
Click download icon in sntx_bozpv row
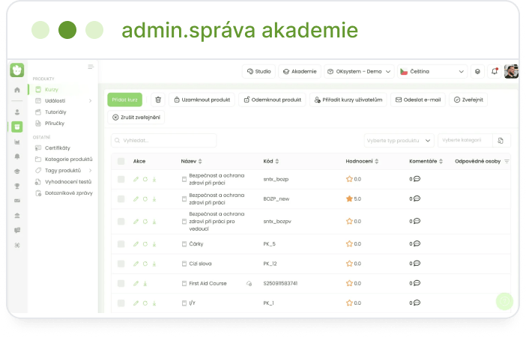pos(154,222)
